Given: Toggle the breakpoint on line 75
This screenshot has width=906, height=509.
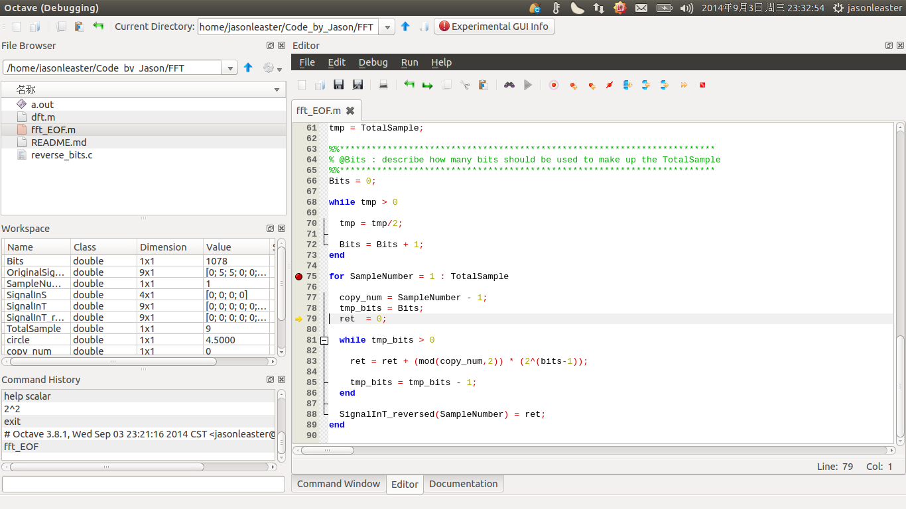Looking at the screenshot, I should [x=298, y=276].
